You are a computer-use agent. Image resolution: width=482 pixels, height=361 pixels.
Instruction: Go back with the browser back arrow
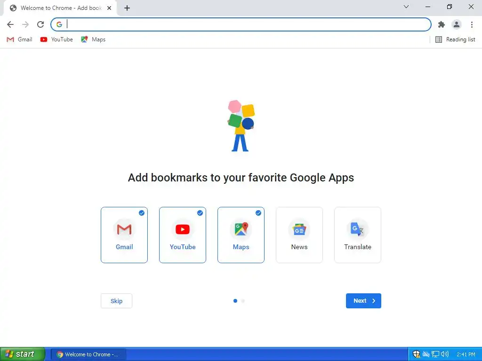click(x=10, y=24)
